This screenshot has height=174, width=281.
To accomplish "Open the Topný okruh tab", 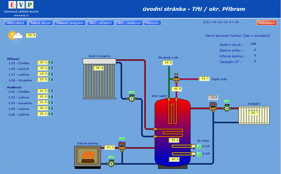I will (x=41, y=23).
